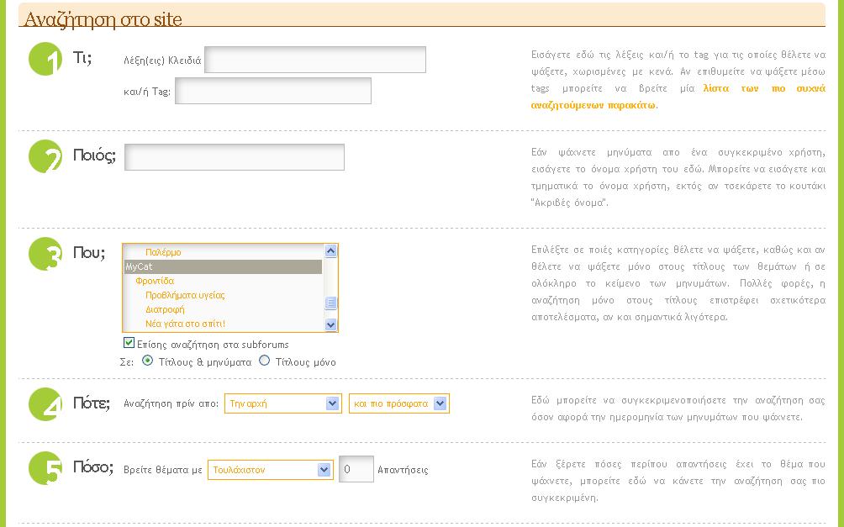Select 'Διατροφή' in the forum list

pyautogui.click(x=164, y=309)
